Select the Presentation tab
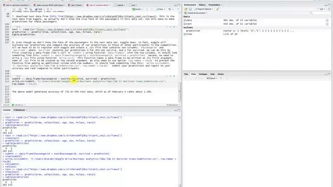The width and height of the screenshot is (333, 187). click(214, 5)
